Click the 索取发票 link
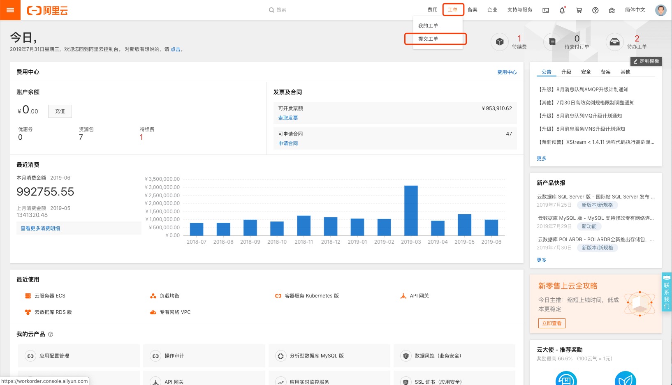 288,118
